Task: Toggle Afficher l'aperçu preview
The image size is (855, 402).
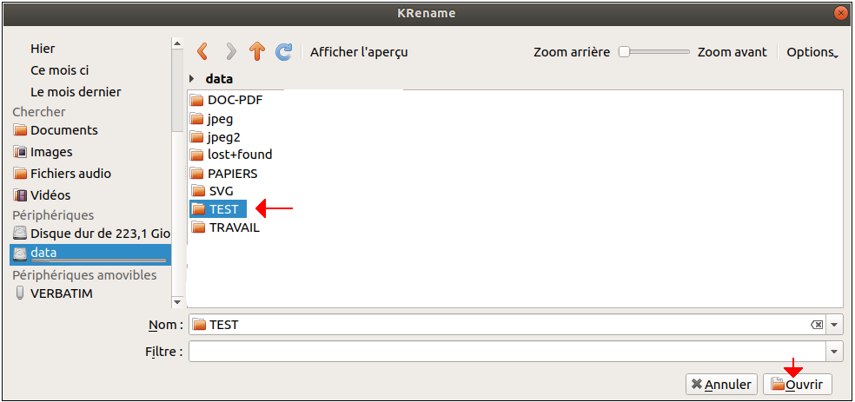Action: (x=359, y=52)
